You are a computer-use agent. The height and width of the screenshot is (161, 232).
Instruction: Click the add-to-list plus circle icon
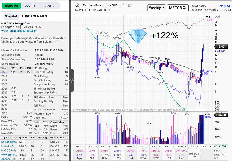coord(77,5)
